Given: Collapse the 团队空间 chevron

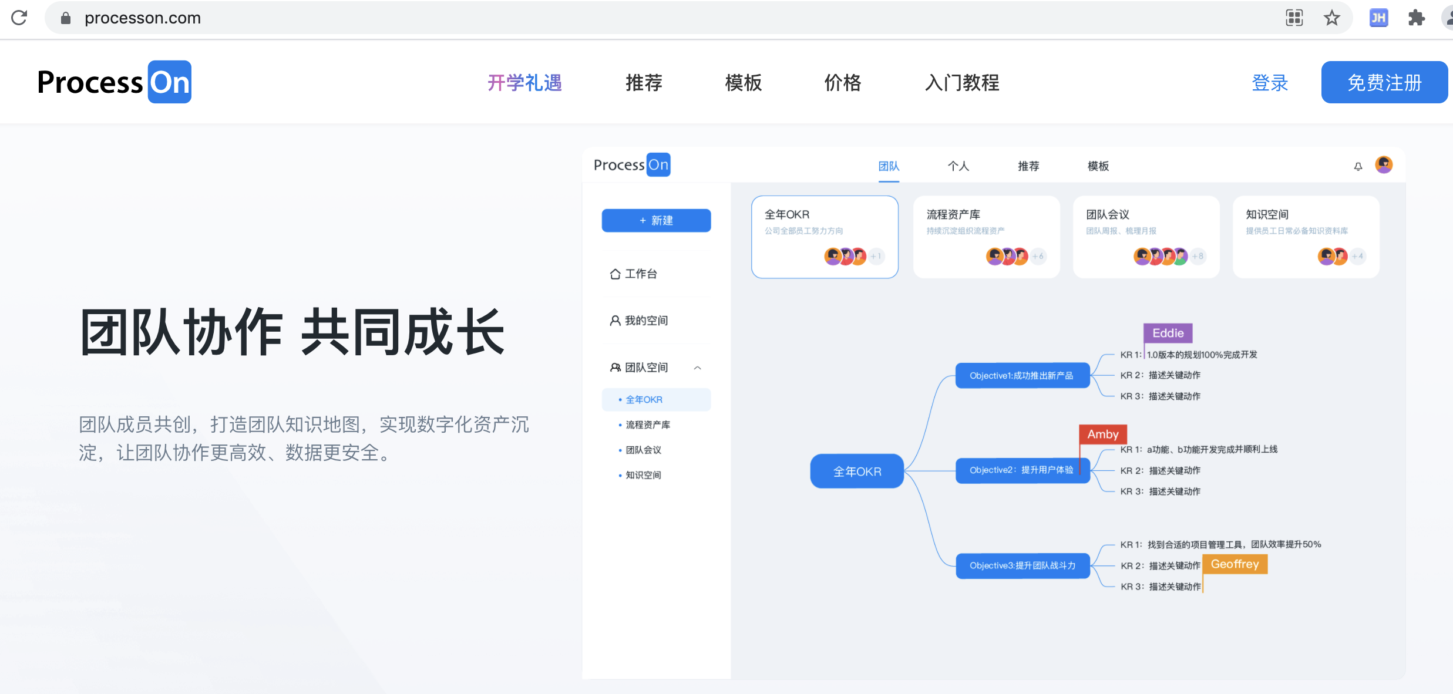Looking at the screenshot, I should (698, 368).
